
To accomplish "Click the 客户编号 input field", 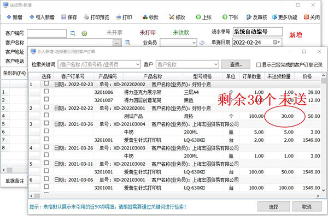I will 47,33.
